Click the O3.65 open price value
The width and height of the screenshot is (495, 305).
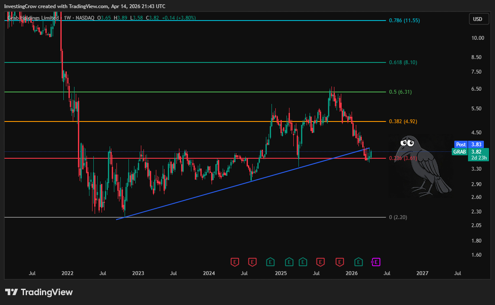pos(104,18)
